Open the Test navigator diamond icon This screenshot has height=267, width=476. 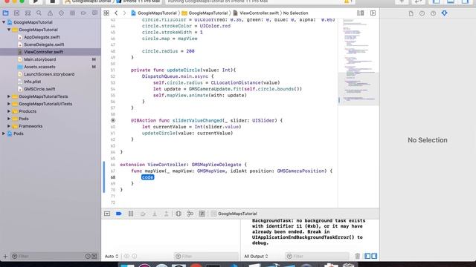coord(61,13)
